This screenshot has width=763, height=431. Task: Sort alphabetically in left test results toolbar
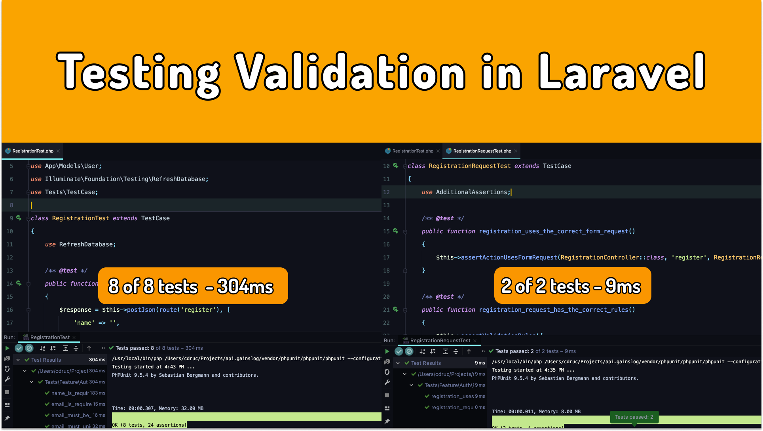click(42, 348)
